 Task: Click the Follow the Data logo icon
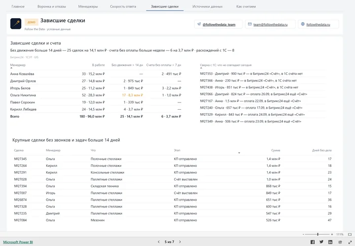coord(16,24)
